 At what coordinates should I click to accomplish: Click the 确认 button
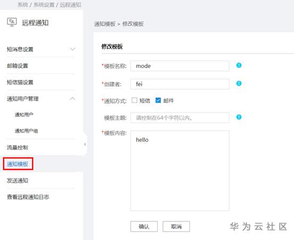point(144,227)
